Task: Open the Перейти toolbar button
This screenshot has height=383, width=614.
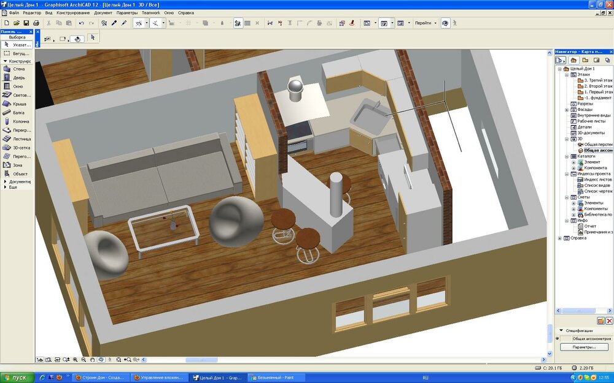Action: point(425,23)
